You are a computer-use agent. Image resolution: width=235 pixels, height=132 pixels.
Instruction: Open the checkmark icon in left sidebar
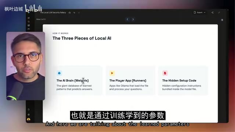click(29, 18)
